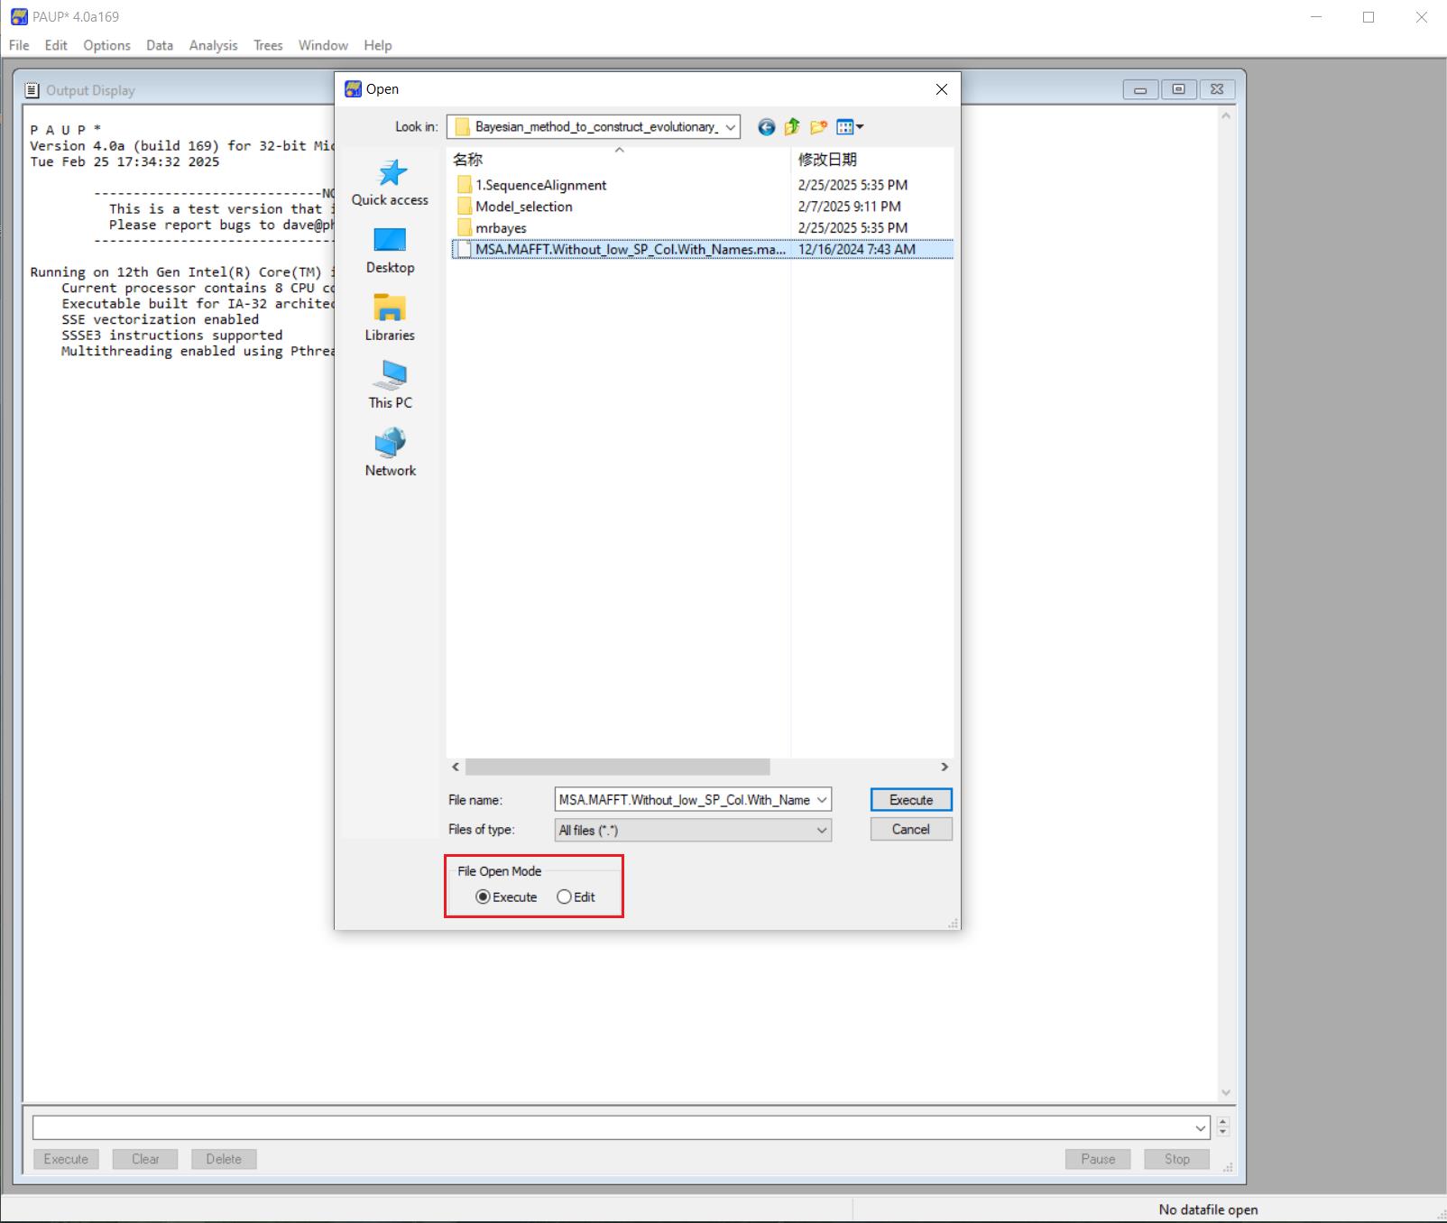Click the file list scroll right arrow

pos(945,767)
